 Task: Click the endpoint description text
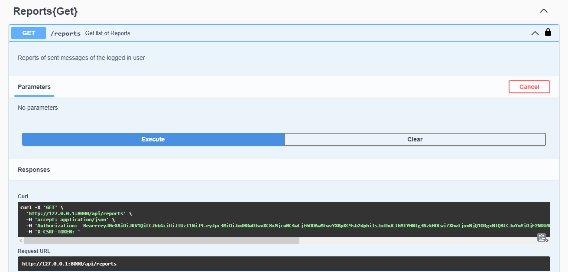(x=81, y=57)
